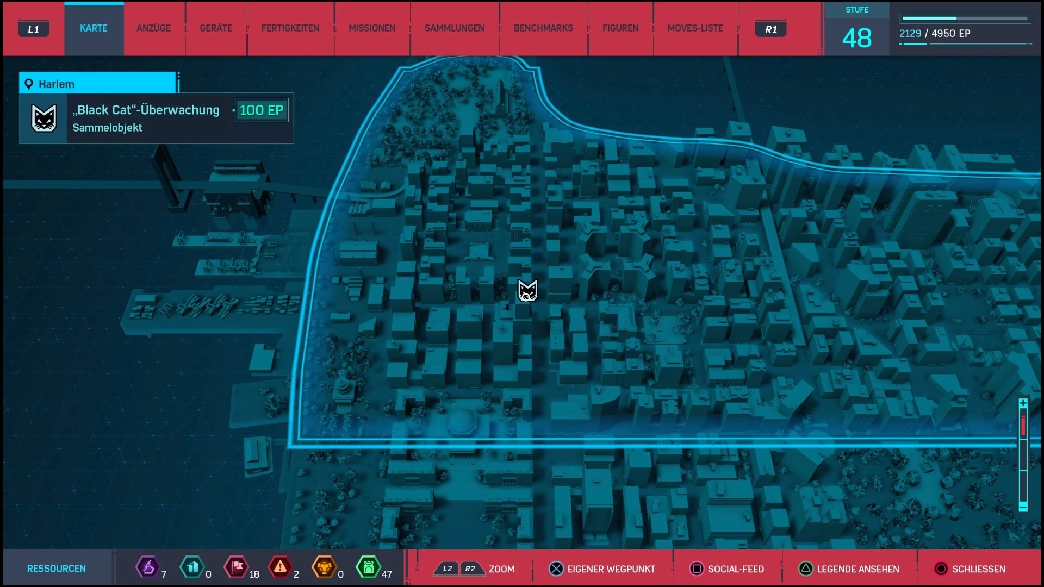1044x587 pixels.
Task: Click the triangle button icon for legend
Action: point(806,569)
